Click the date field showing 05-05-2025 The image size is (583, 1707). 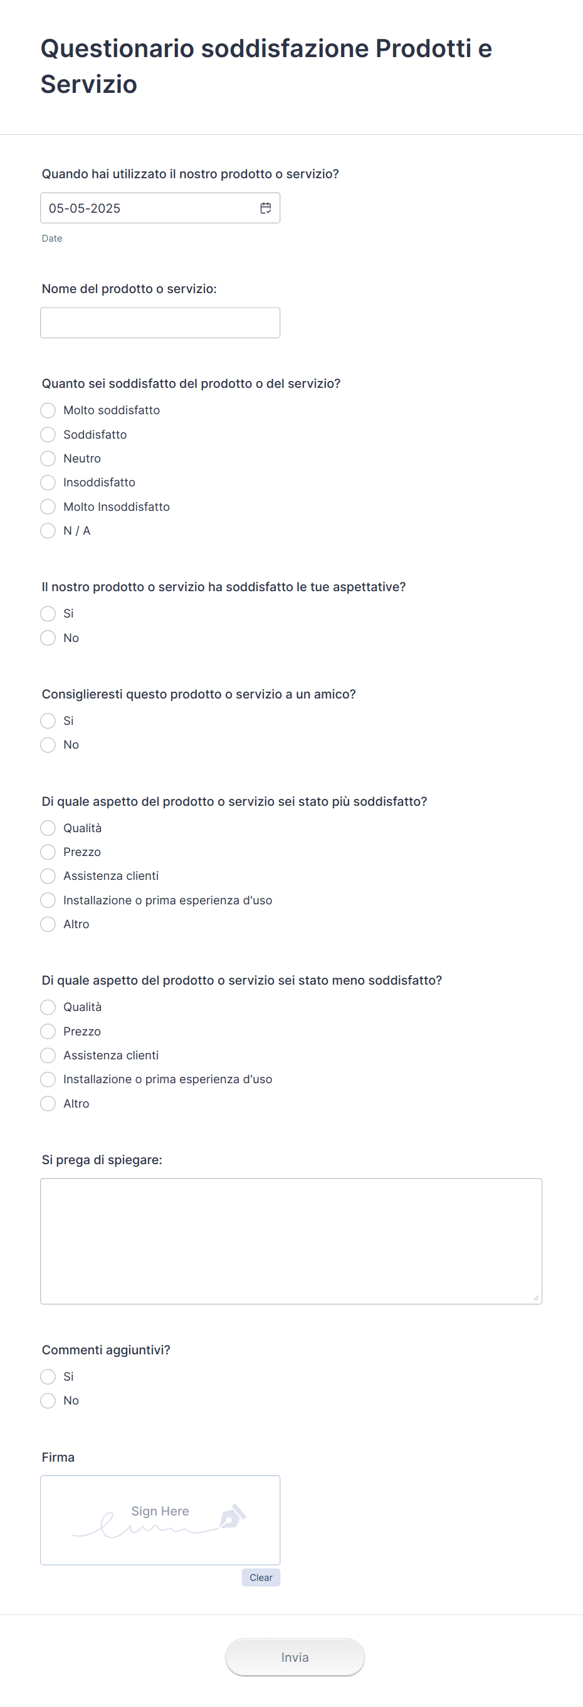pos(160,208)
